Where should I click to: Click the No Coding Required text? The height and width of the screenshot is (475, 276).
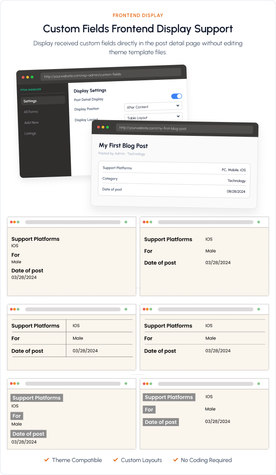(207, 460)
